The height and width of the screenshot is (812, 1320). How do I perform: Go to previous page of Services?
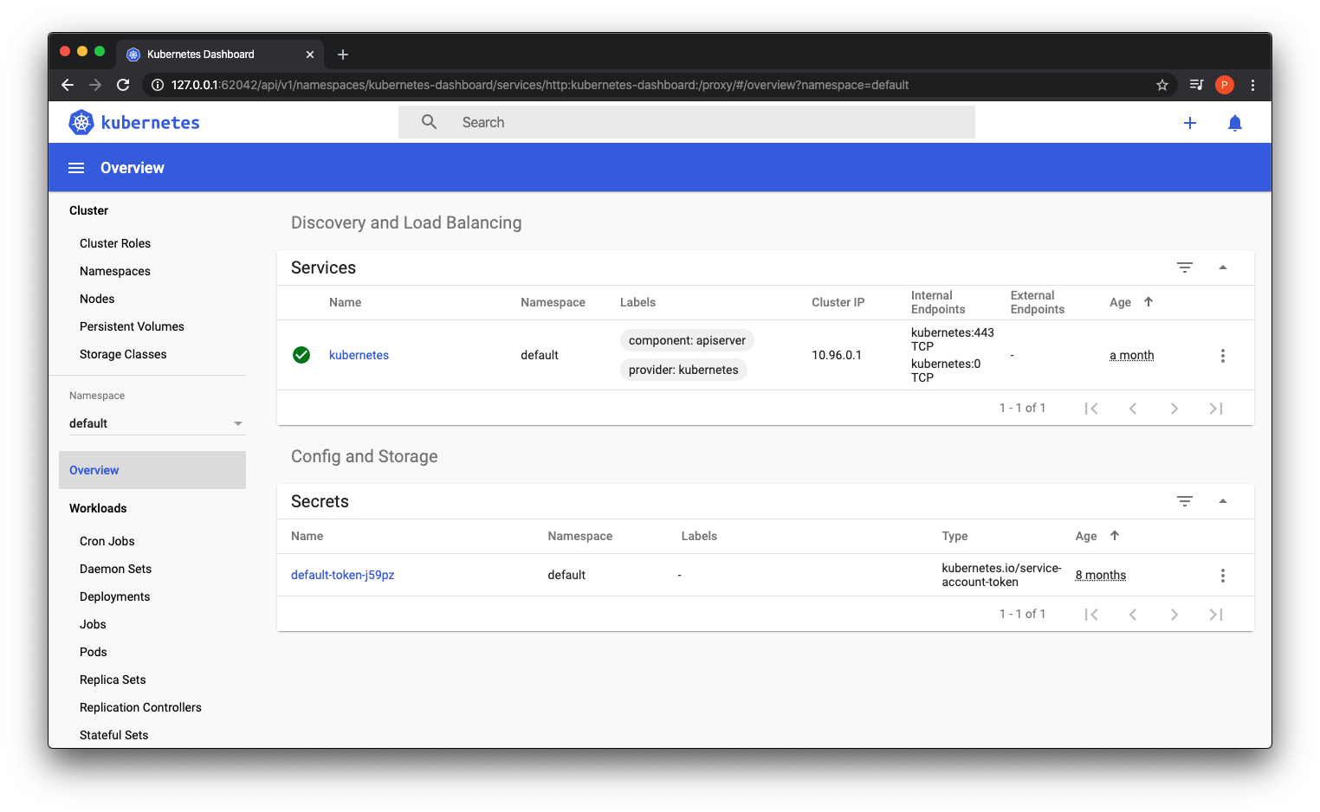(1133, 409)
